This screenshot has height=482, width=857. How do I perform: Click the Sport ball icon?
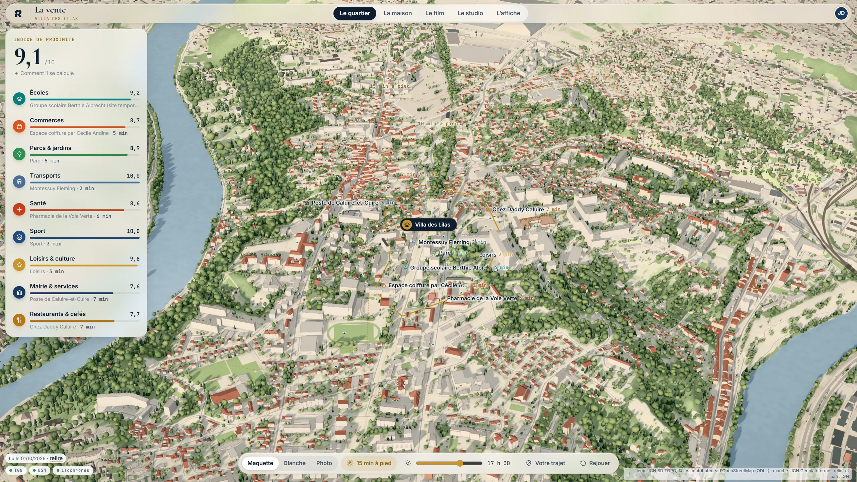[19, 237]
